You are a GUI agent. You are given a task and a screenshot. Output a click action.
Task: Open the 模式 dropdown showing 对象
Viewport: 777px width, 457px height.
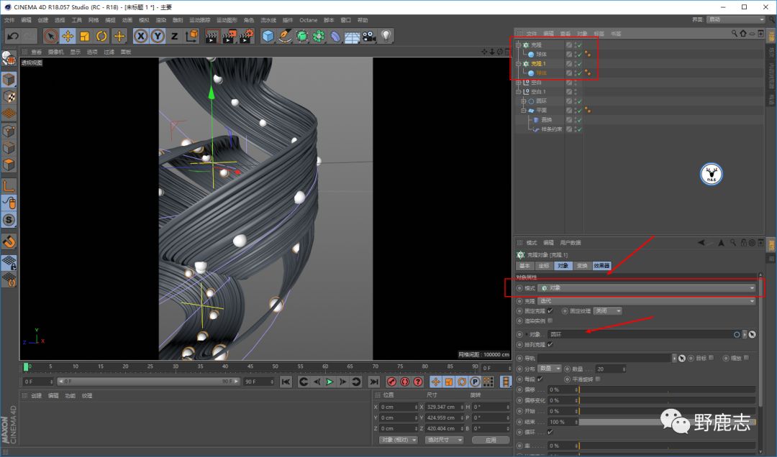[647, 288]
